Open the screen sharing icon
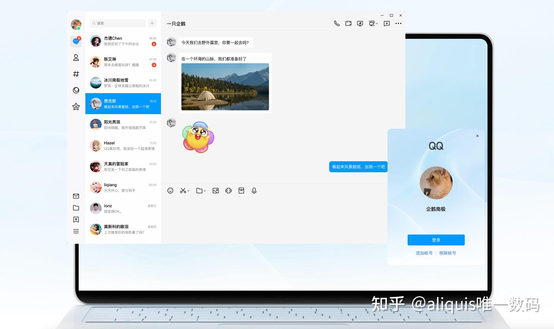Viewport: 554px width, 329px height. tap(360, 24)
